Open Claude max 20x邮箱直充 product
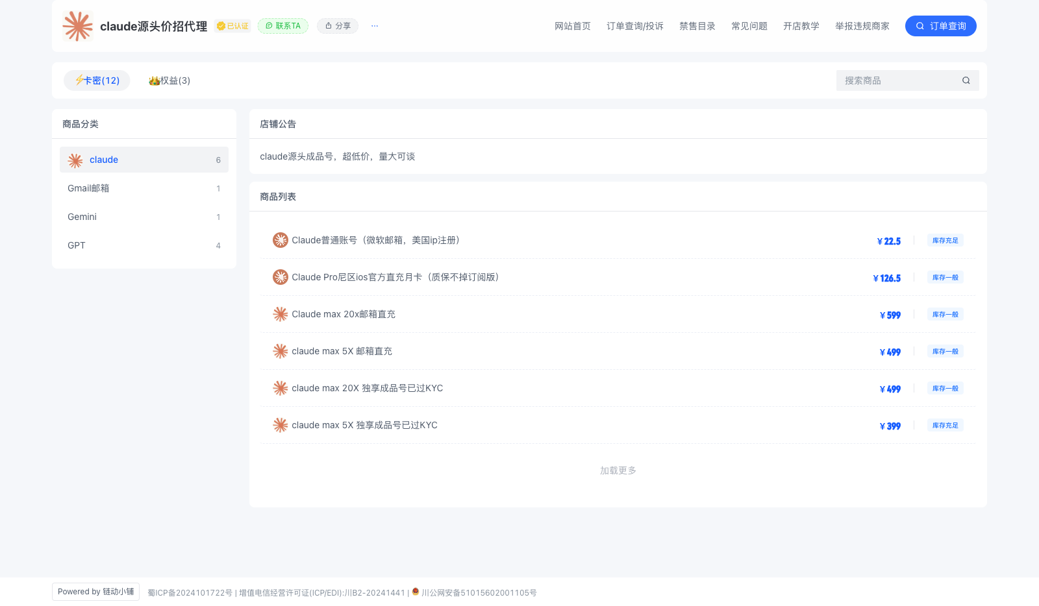This screenshot has height=606, width=1039. tap(618, 314)
